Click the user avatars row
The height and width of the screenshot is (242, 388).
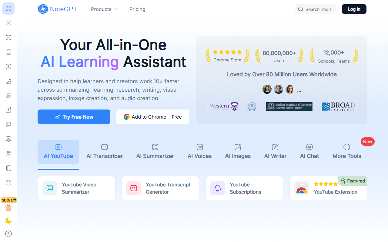282,90
